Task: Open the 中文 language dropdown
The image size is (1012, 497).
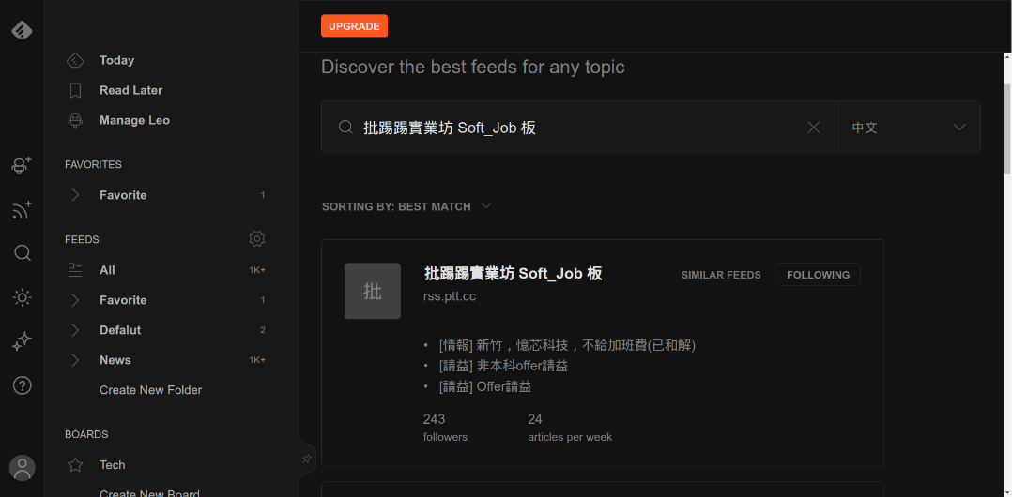Action: pos(909,128)
